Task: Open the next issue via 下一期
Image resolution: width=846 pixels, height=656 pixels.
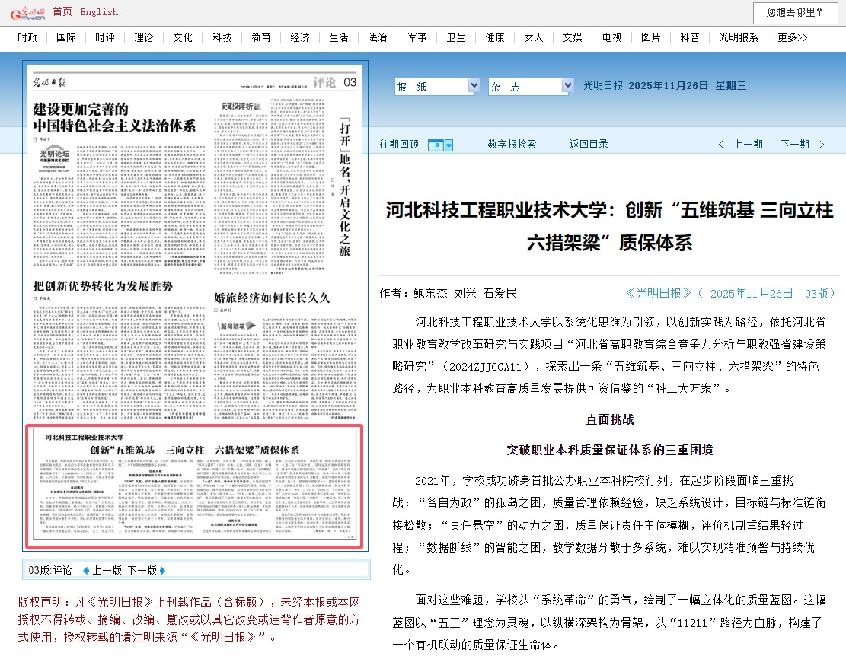Action: point(797,143)
